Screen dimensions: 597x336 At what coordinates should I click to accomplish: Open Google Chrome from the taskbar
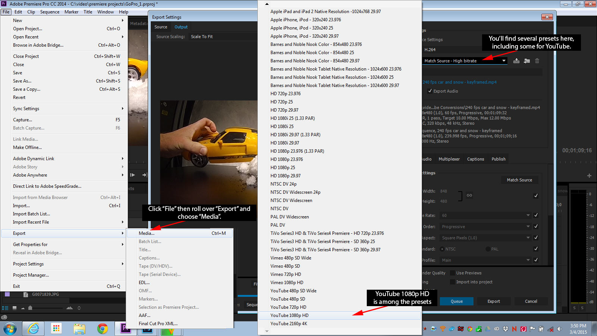coord(102,329)
